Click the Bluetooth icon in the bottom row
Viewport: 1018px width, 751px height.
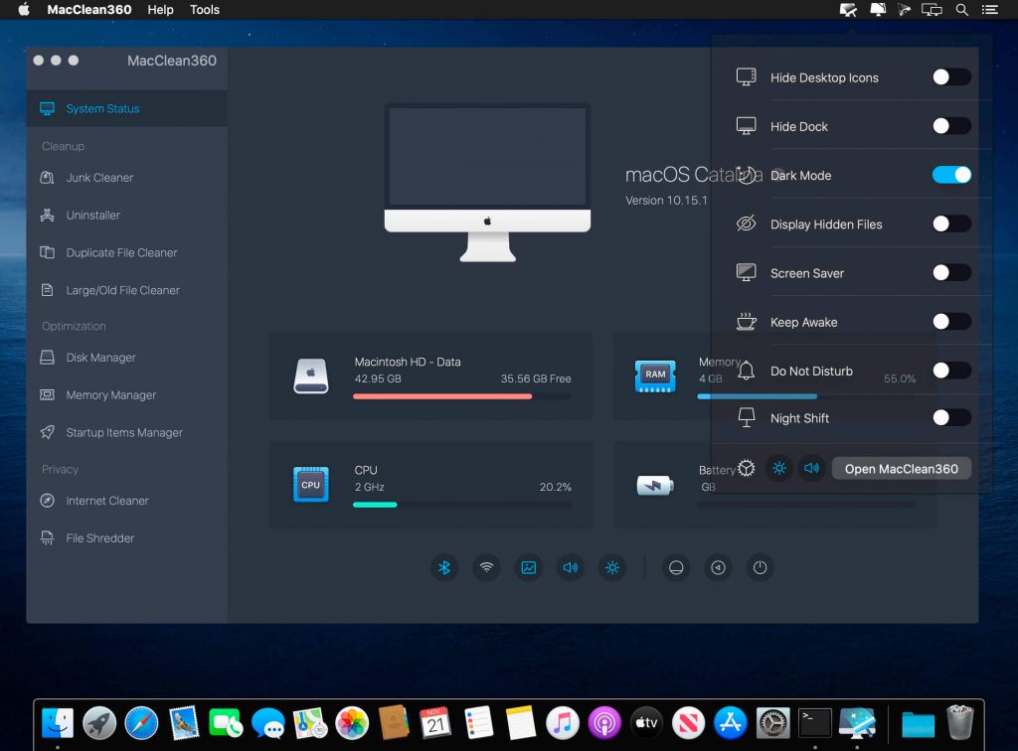[x=445, y=568]
